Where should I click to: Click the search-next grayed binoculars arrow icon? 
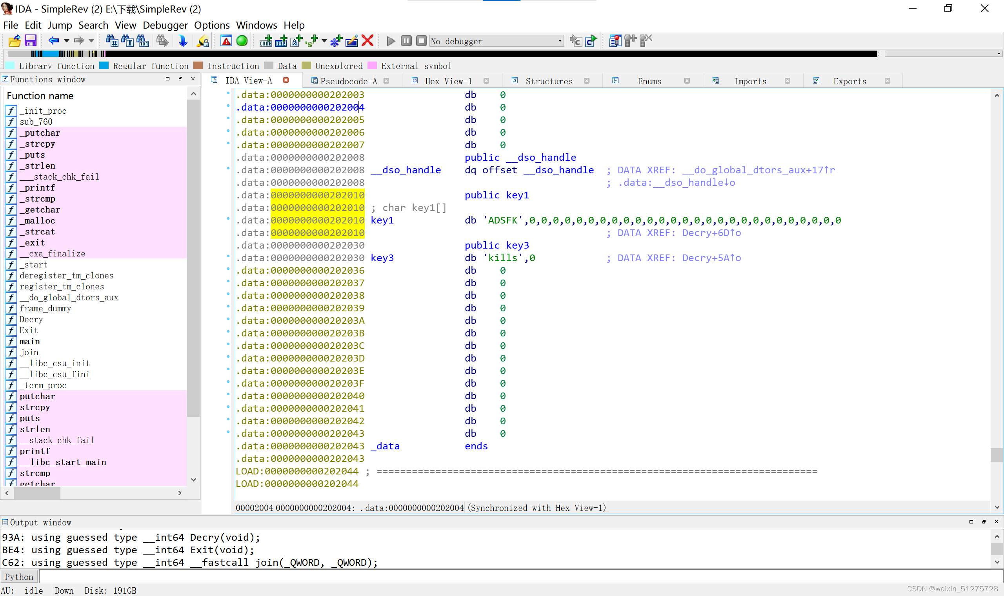tap(162, 41)
